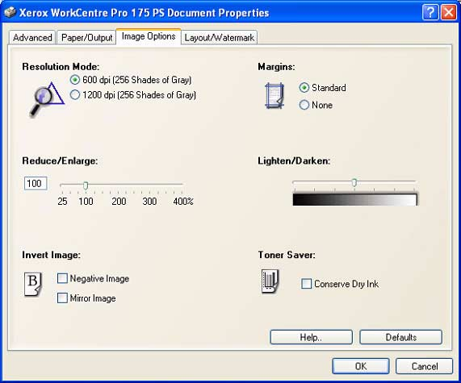Click the black-to-white gradient bar
The image size is (461, 383).
pos(355,199)
